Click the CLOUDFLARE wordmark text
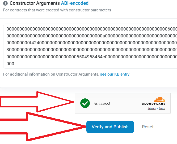 pyautogui.click(x=154, y=104)
